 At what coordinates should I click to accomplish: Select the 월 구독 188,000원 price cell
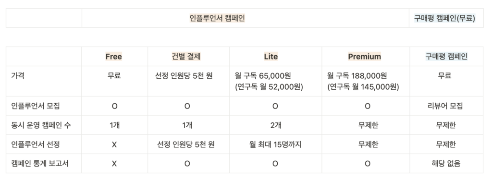coord(366,81)
